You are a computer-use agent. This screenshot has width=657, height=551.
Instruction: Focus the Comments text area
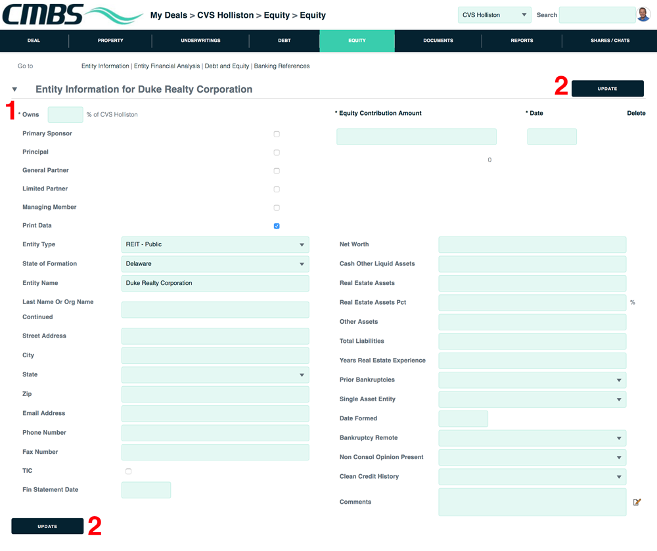click(x=532, y=502)
